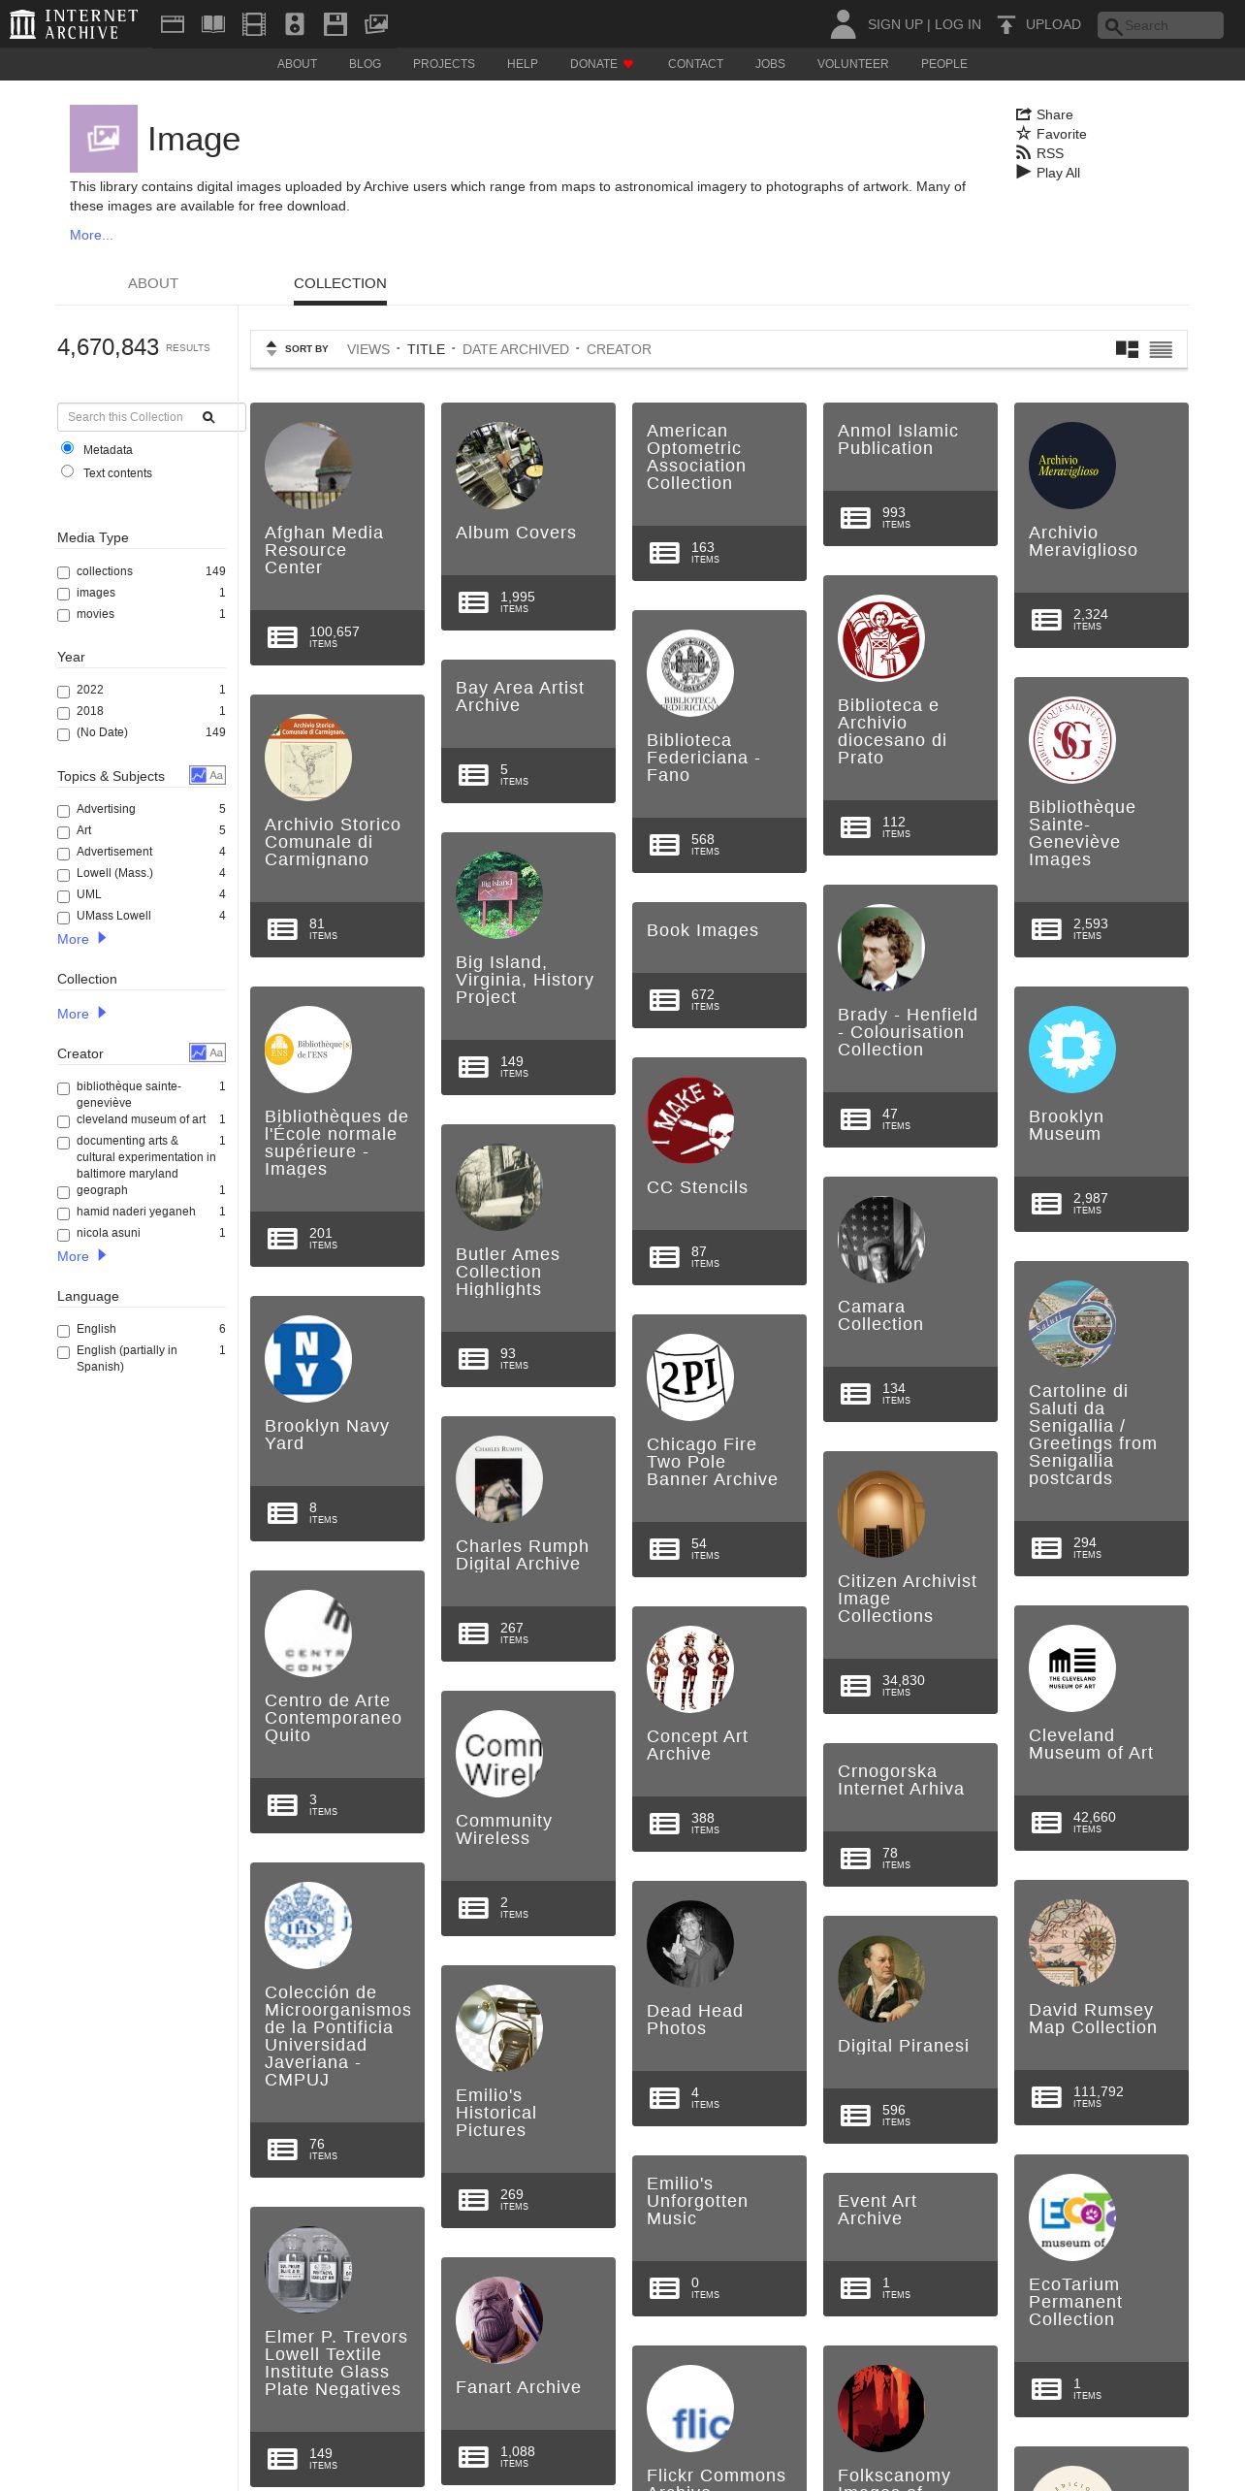The height and width of the screenshot is (2491, 1245).
Task: Sort results by CREATOR
Action: pyautogui.click(x=619, y=349)
